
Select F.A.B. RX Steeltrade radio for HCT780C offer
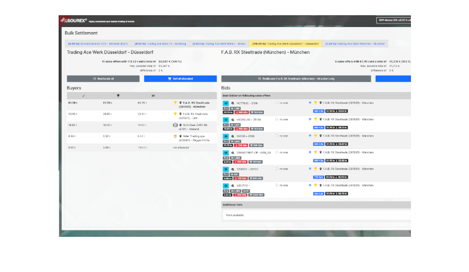(x=310, y=103)
